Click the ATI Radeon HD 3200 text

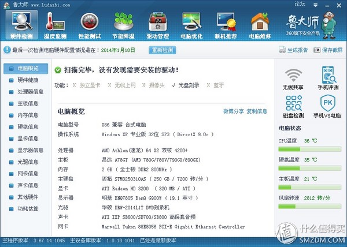tap(149, 189)
